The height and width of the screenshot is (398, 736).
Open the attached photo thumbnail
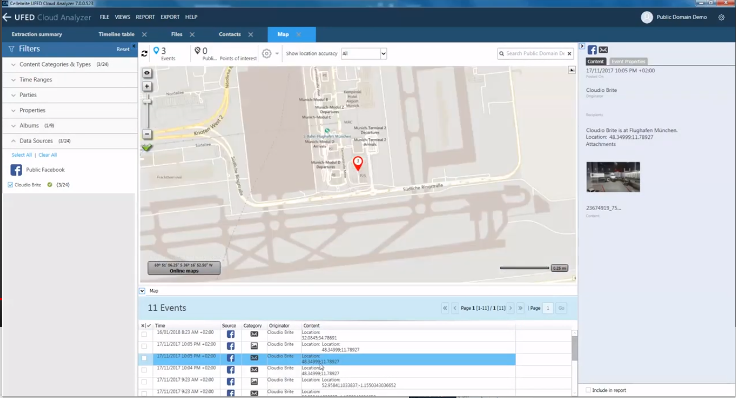click(x=613, y=177)
